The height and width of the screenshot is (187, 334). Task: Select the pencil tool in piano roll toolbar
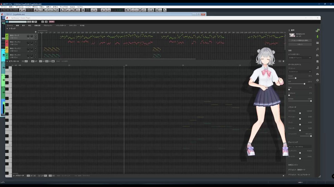(26, 61)
